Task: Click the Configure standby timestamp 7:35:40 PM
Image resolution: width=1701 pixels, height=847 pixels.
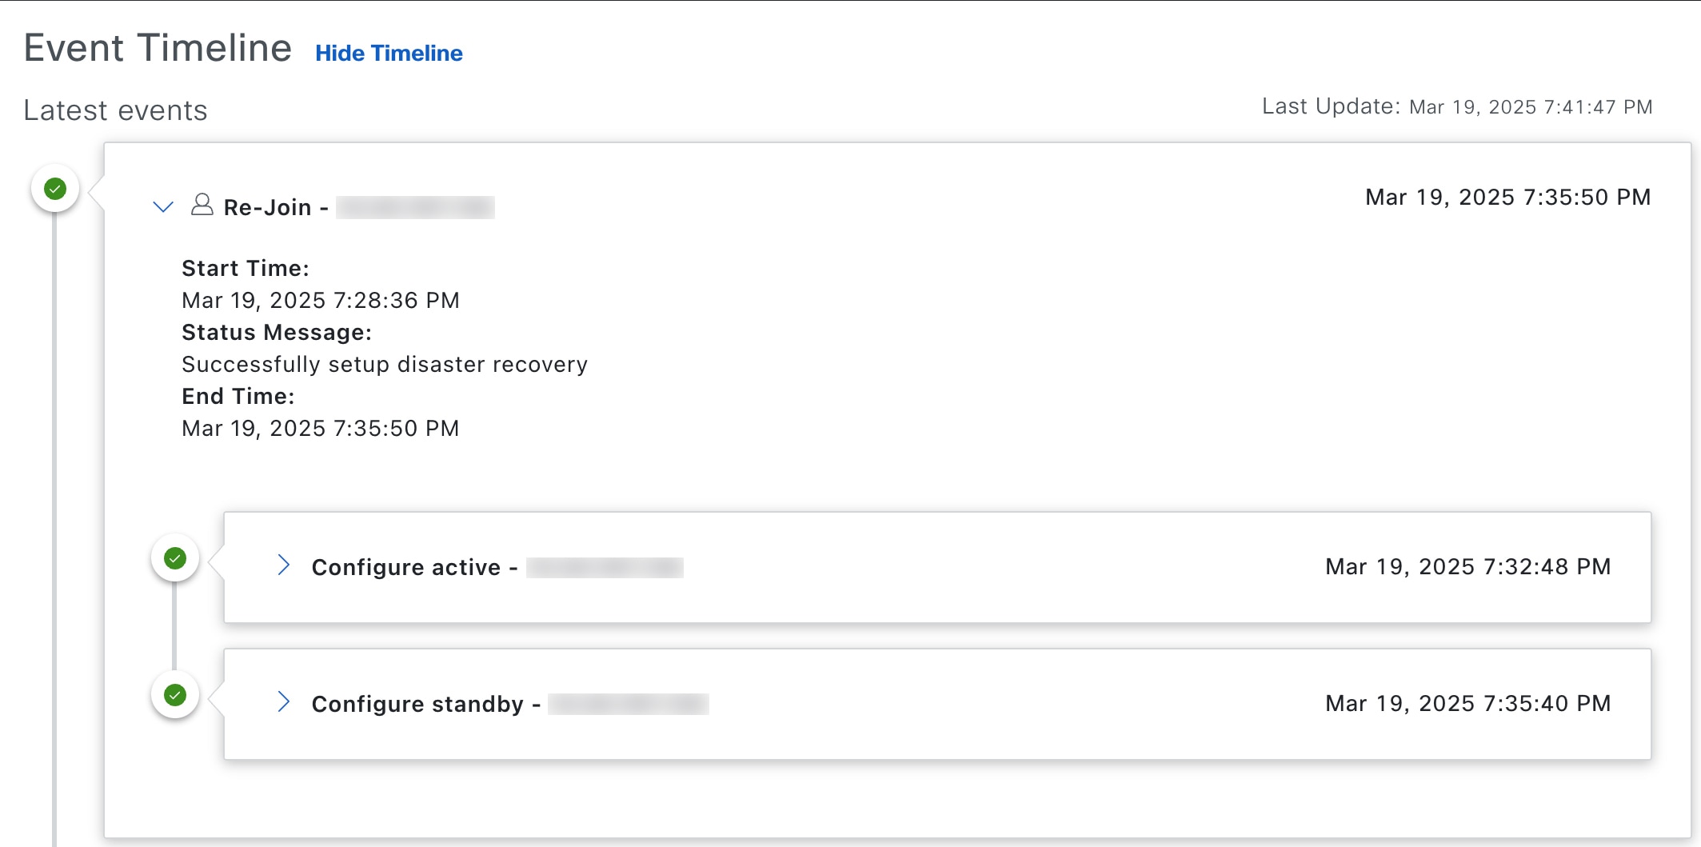Action: [x=1467, y=704]
